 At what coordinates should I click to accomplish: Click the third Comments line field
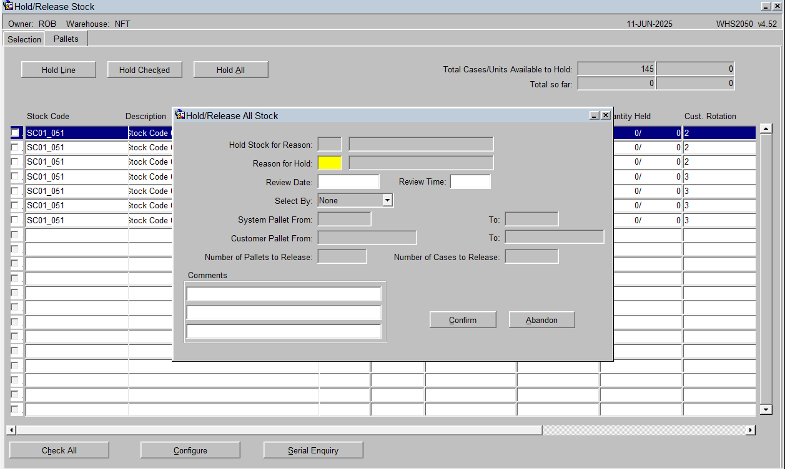(x=284, y=331)
